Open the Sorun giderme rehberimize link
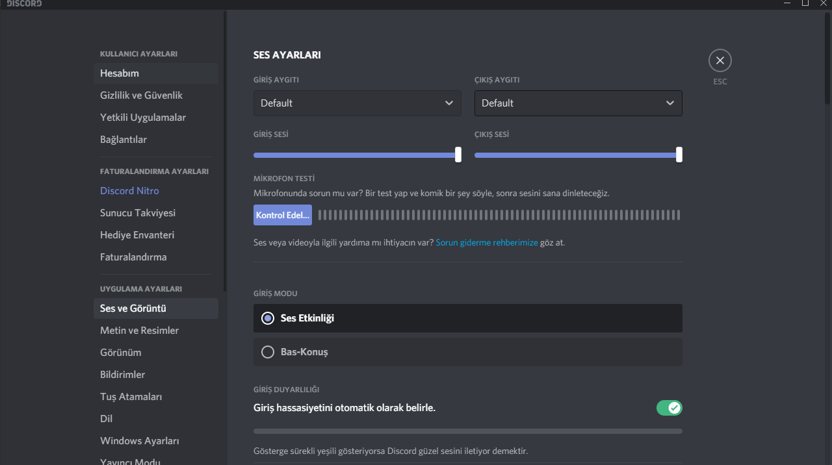The image size is (832, 465). click(487, 243)
